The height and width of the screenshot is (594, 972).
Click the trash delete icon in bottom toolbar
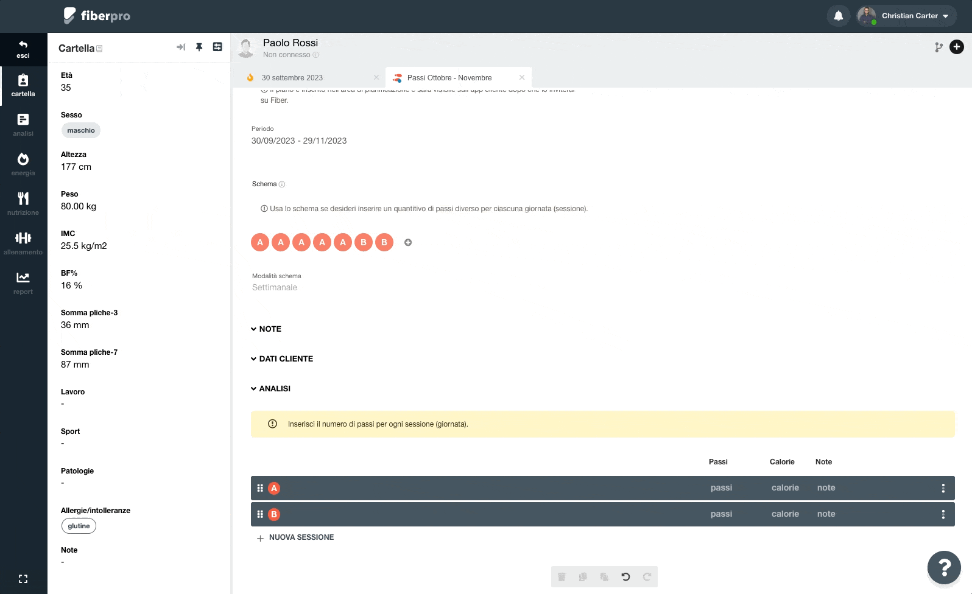point(562,577)
